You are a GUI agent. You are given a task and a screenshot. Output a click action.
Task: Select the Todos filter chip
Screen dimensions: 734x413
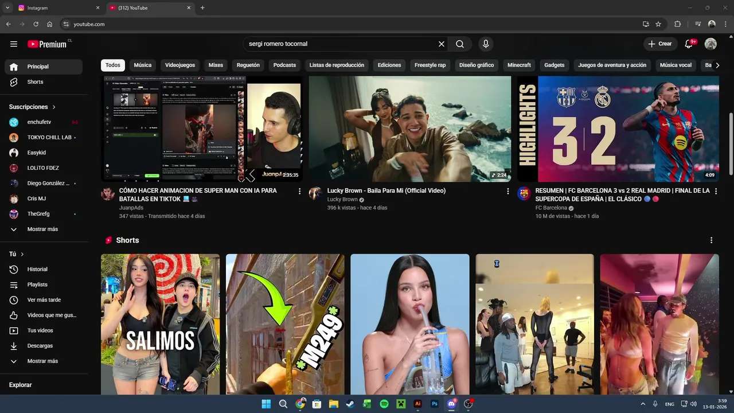tap(113, 65)
